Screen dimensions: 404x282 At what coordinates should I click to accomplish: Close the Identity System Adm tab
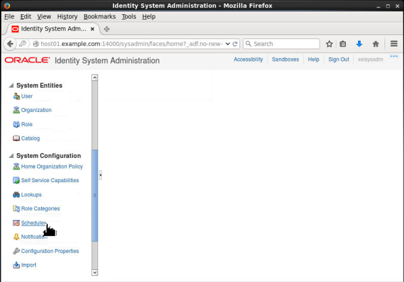pos(93,29)
